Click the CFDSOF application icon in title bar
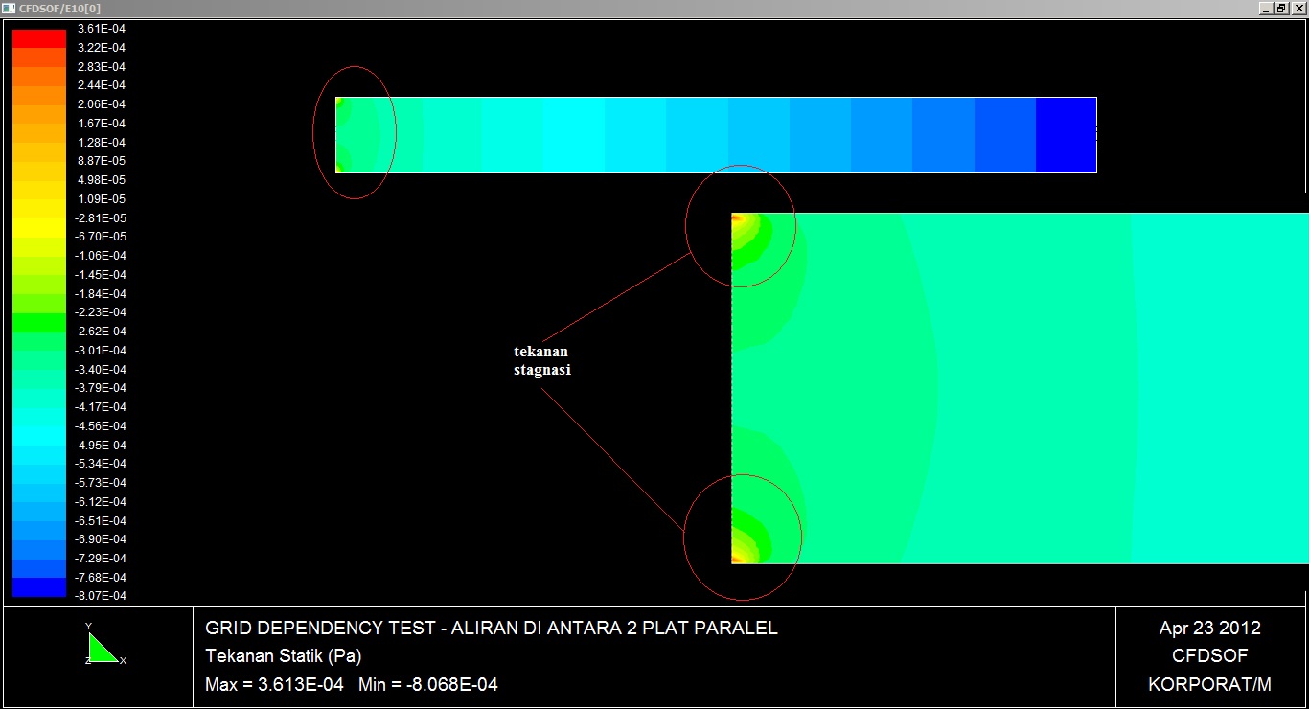 point(10,8)
